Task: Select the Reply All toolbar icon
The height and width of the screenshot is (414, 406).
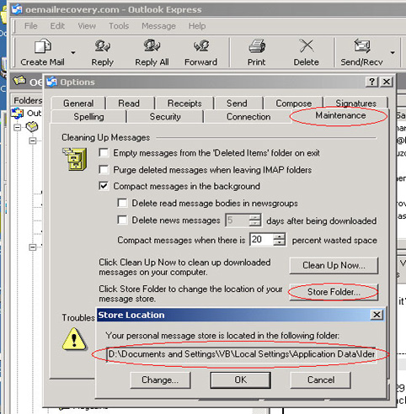Action: (x=152, y=46)
